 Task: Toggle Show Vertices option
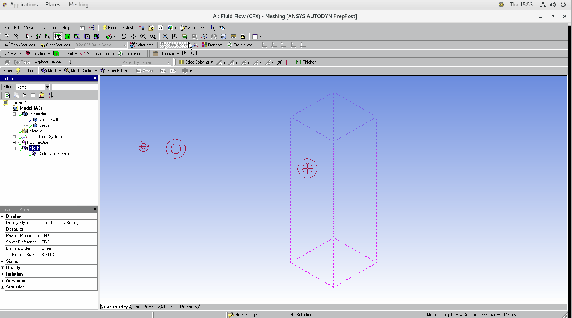[20, 45]
